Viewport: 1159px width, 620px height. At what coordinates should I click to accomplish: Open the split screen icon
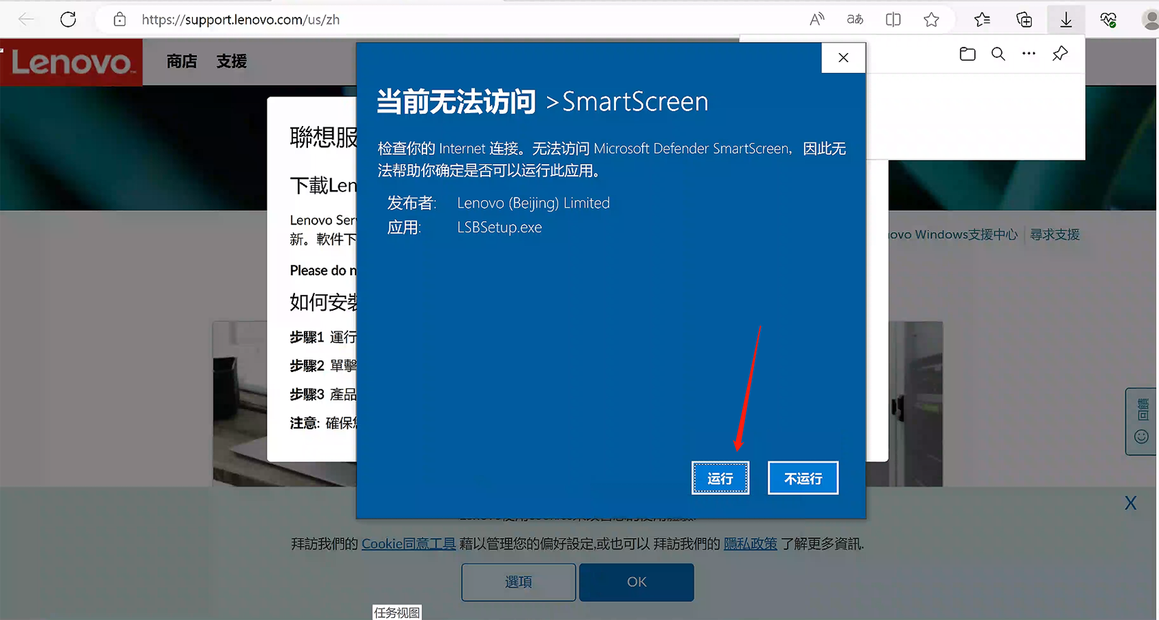[x=893, y=19]
